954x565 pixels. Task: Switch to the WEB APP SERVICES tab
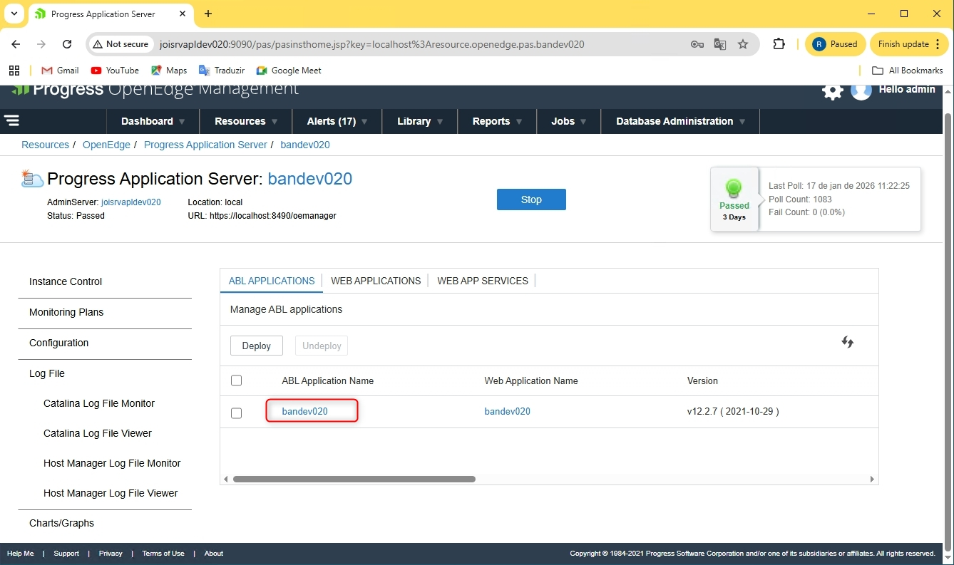point(483,281)
